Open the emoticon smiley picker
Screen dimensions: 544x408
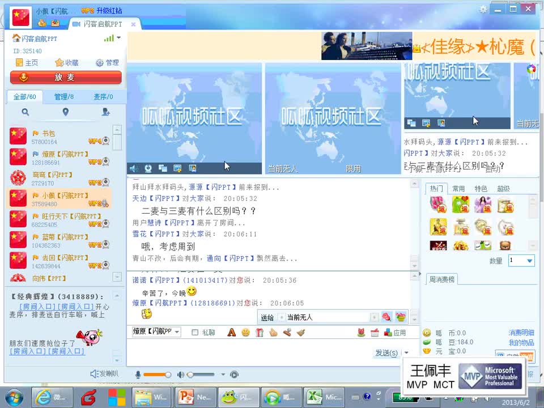(x=245, y=333)
